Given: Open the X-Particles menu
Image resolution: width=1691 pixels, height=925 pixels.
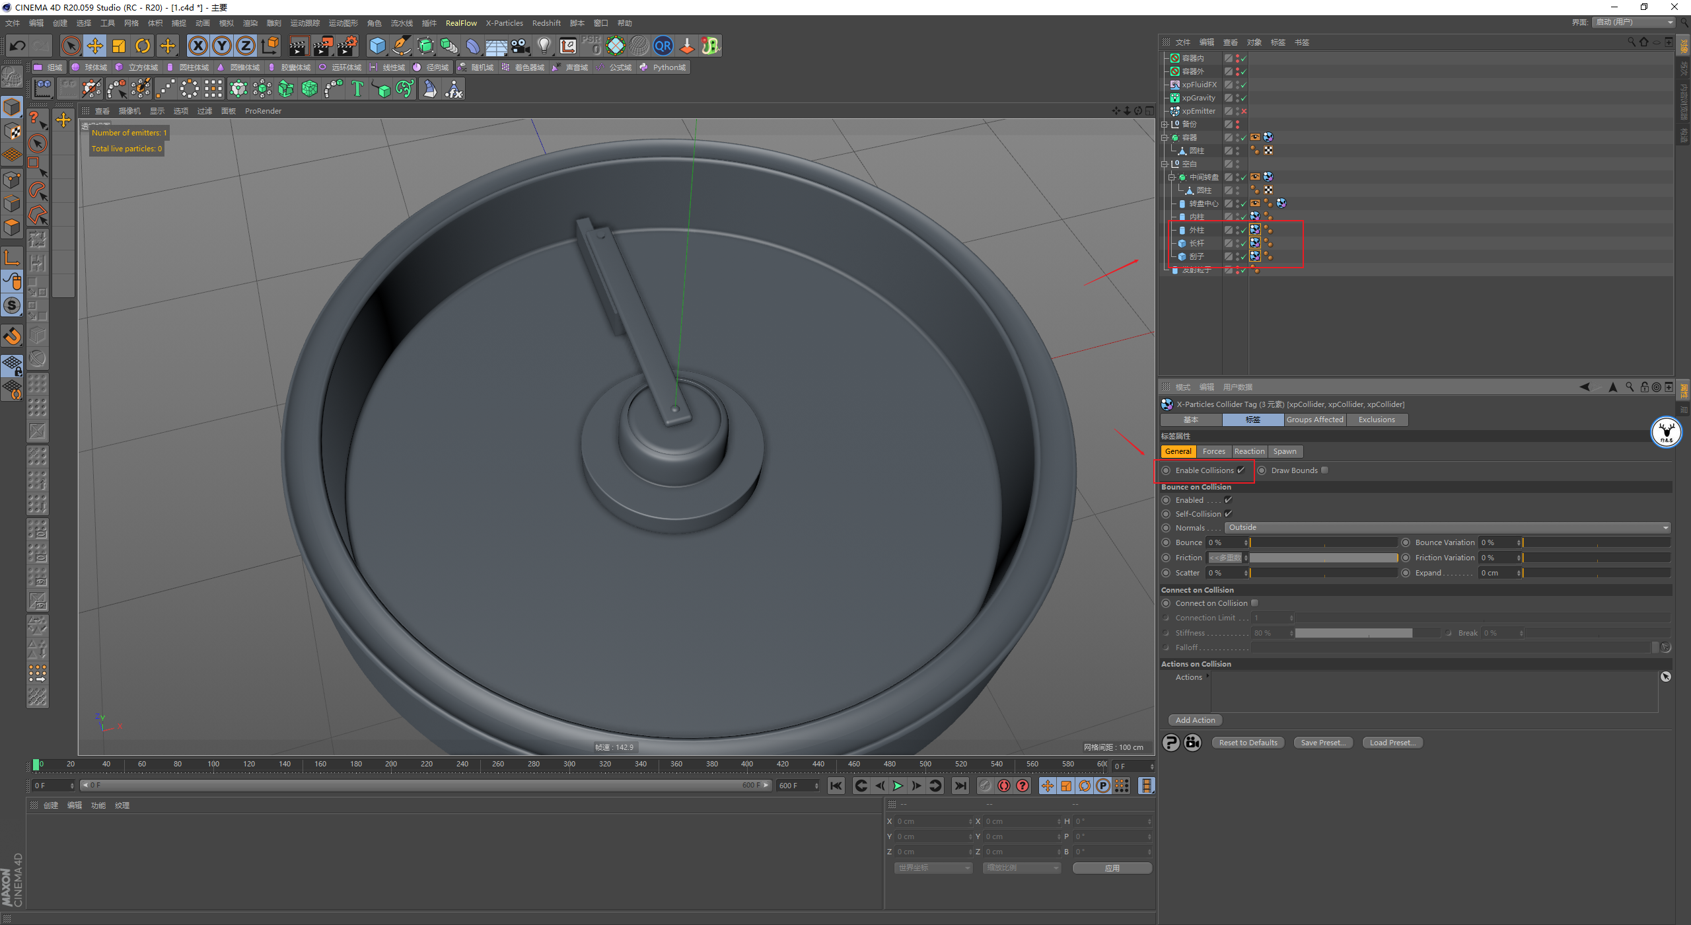Looking at the screenshot, I should pyautogui.click(x=505, y=23).
